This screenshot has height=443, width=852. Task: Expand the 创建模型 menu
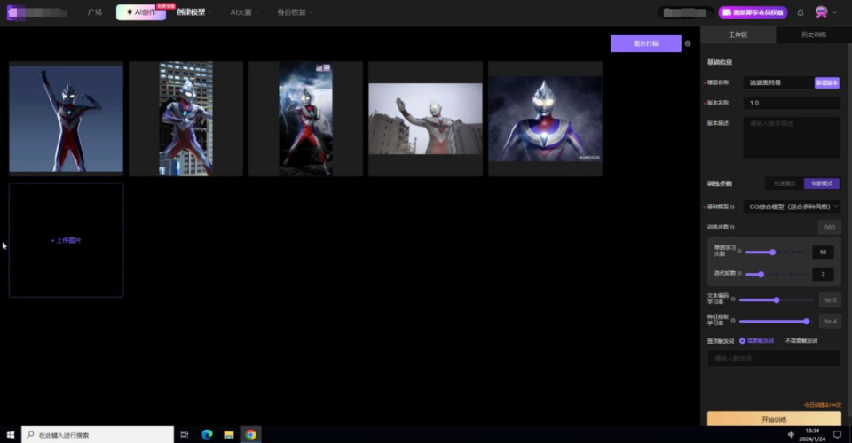[192, 12]
